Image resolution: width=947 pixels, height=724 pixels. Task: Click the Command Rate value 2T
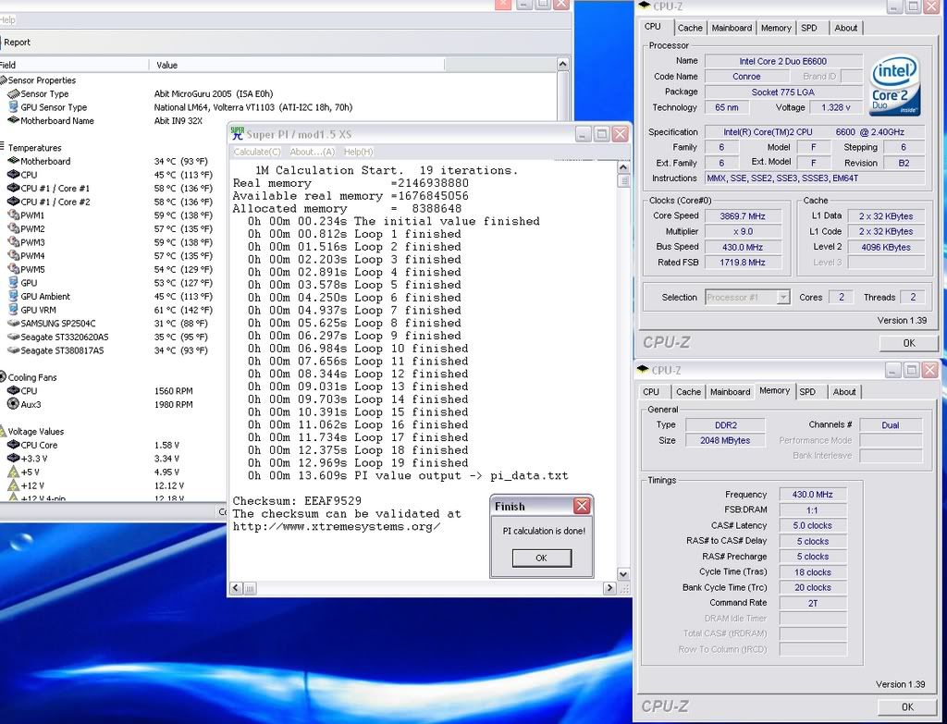[812, 603]
